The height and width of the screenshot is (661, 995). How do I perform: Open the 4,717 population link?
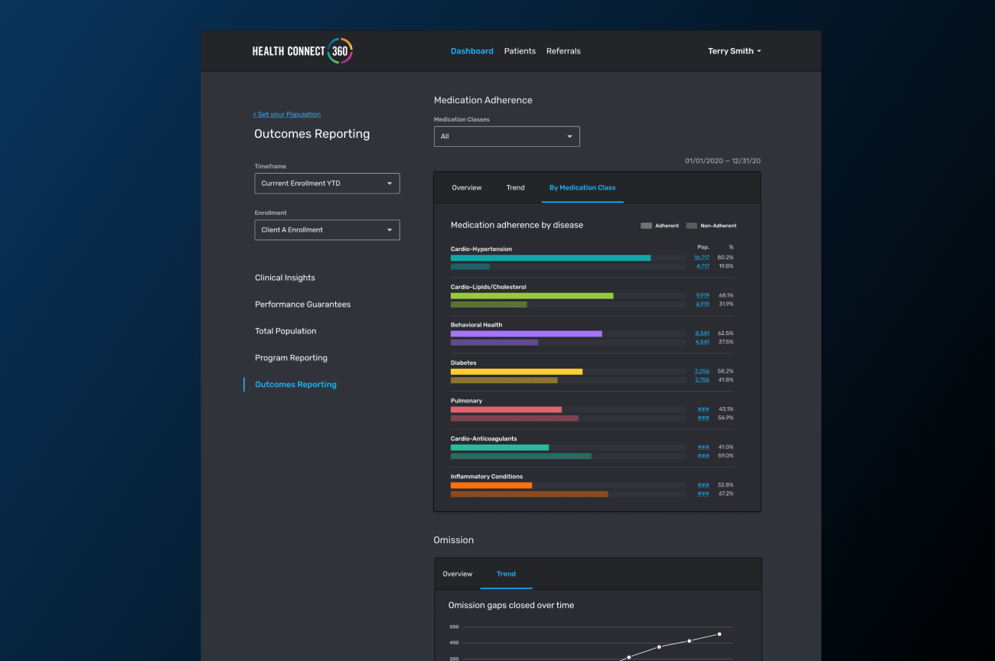point(703,266)
